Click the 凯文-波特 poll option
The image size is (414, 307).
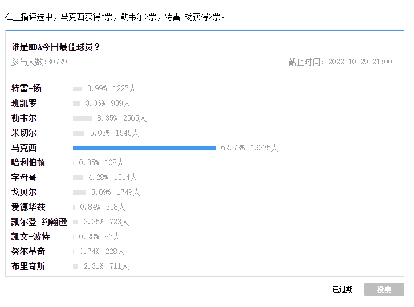[30, 236]
